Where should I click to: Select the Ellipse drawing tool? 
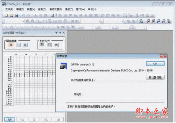click(x=32, y=27)
